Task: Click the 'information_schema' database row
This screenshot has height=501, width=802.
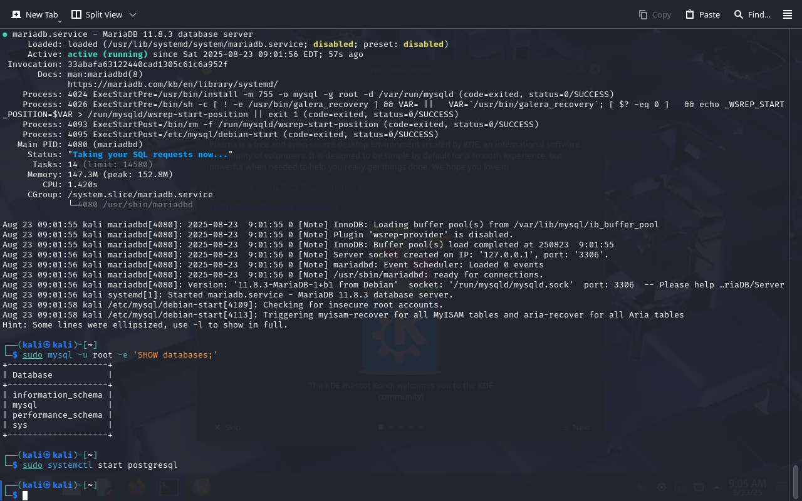Action: click(57, 395)
